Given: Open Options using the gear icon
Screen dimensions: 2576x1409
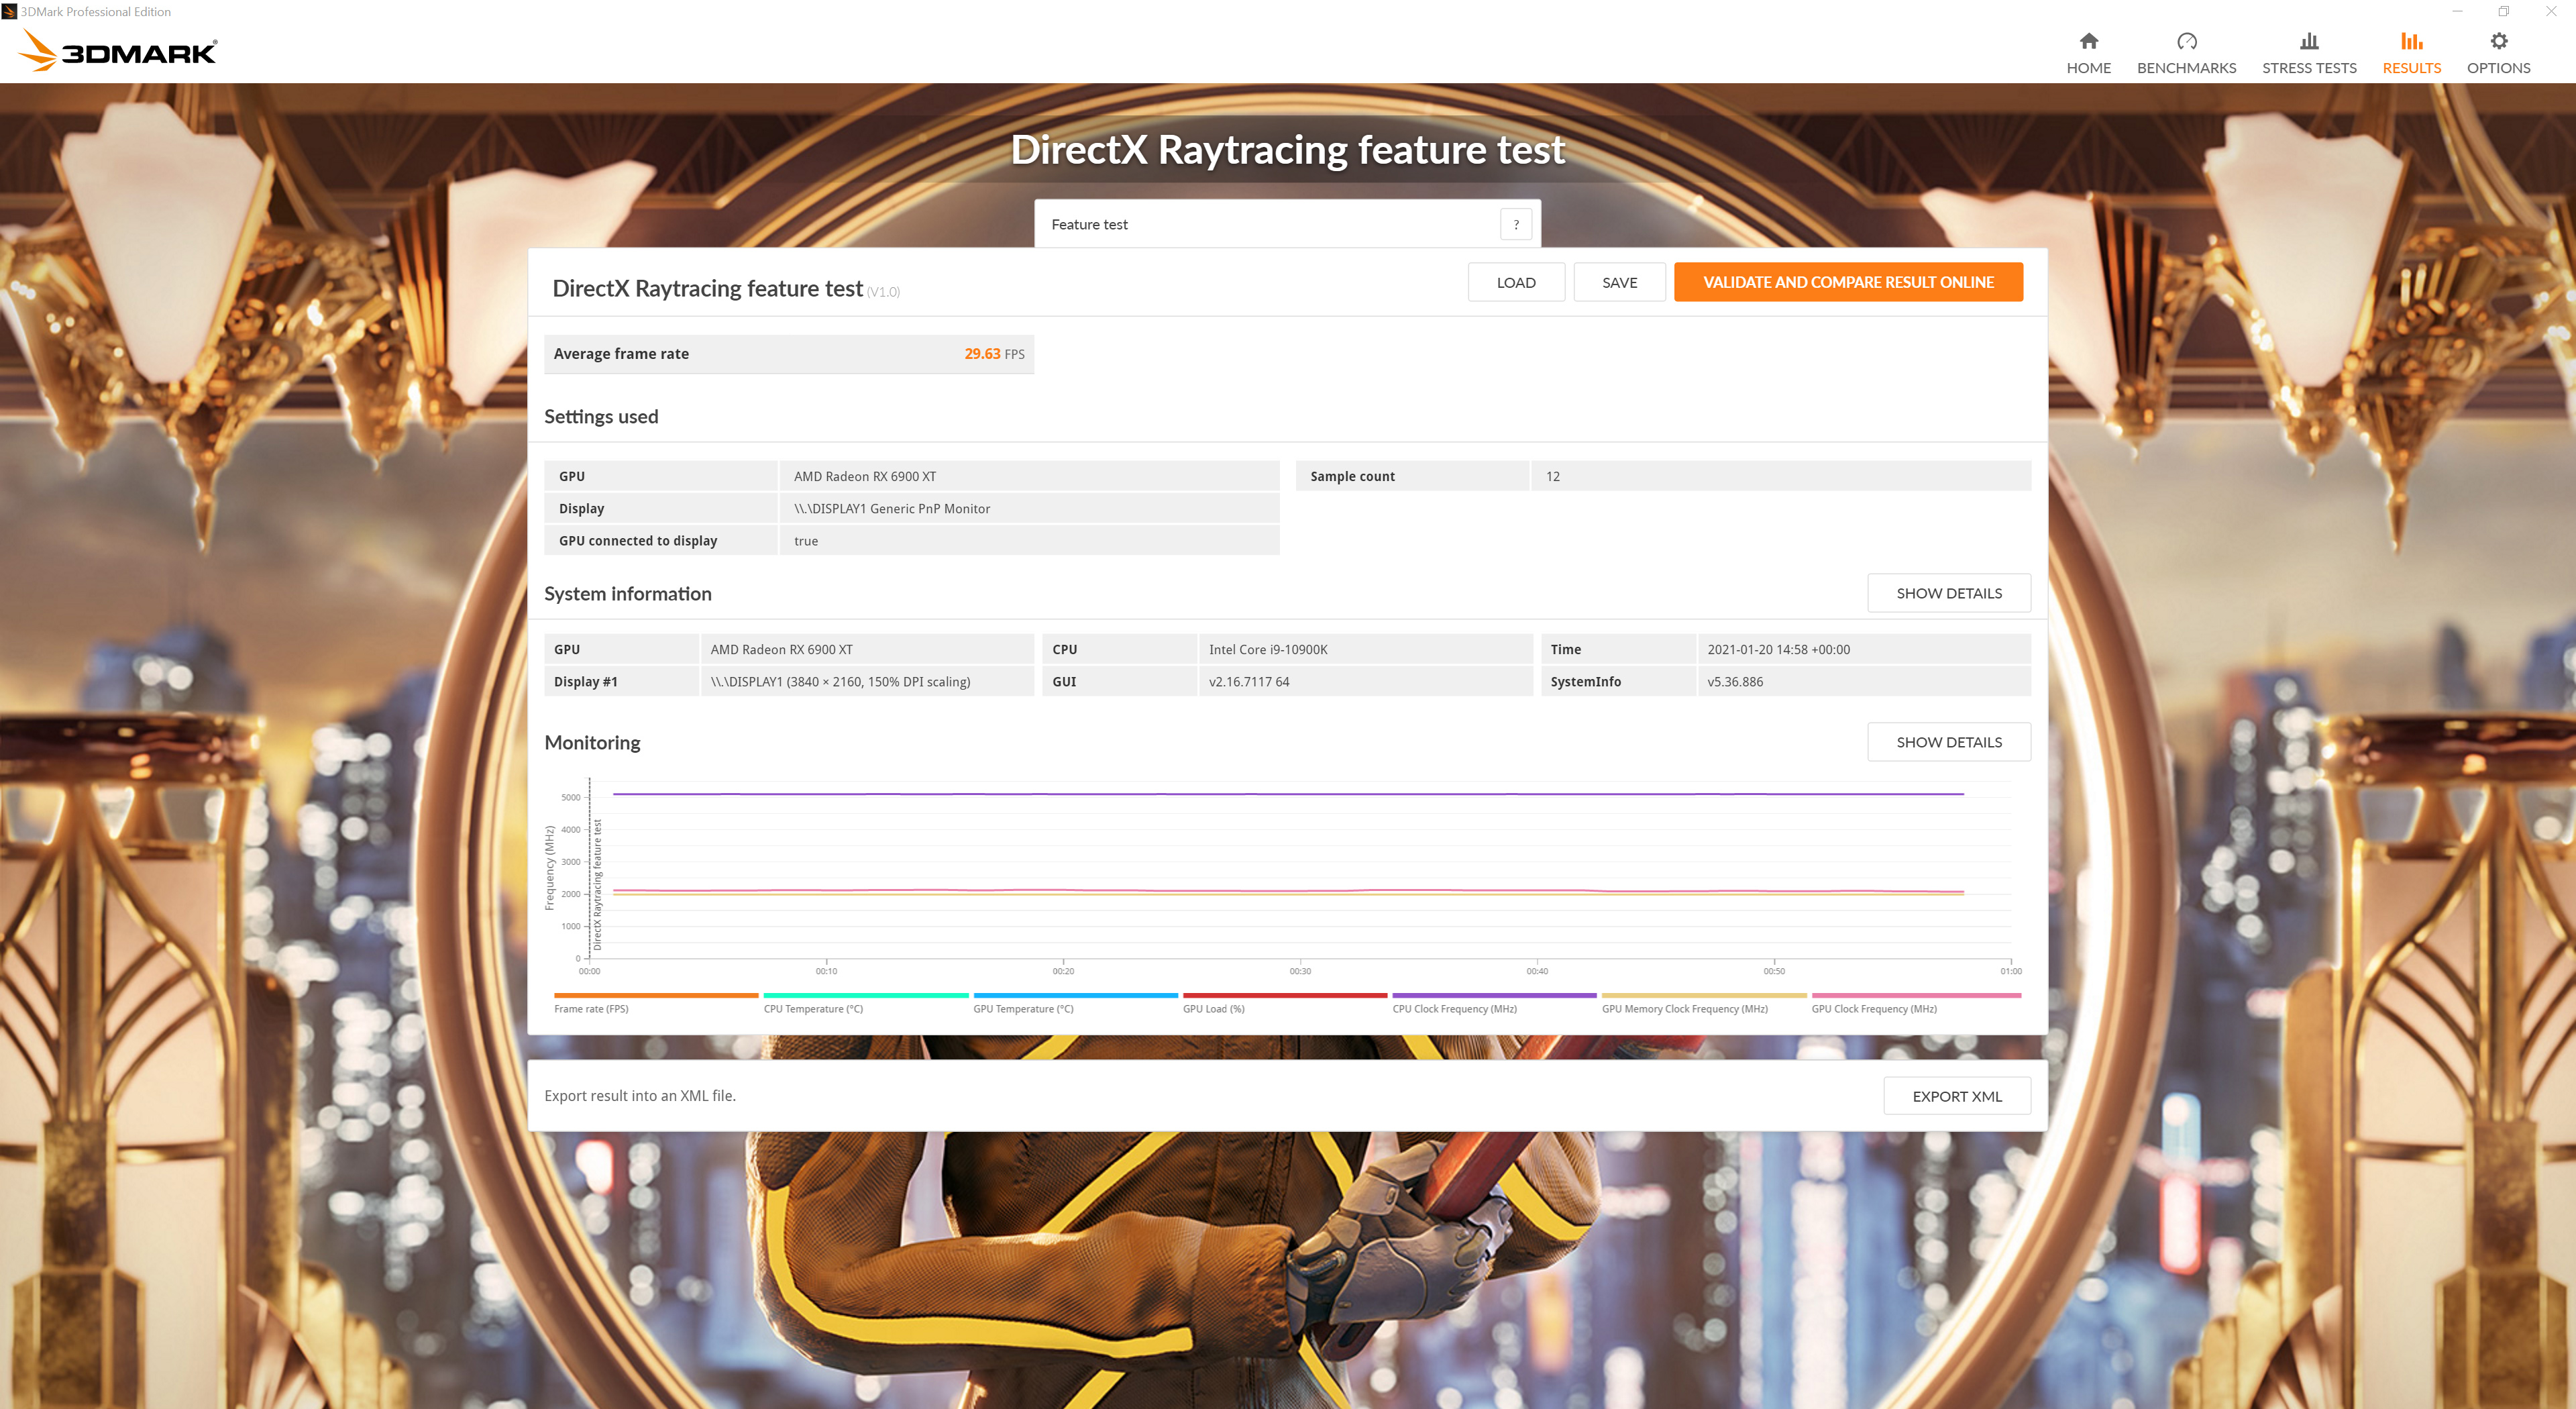Looking at the screenshot, I should pos(2498,41).
